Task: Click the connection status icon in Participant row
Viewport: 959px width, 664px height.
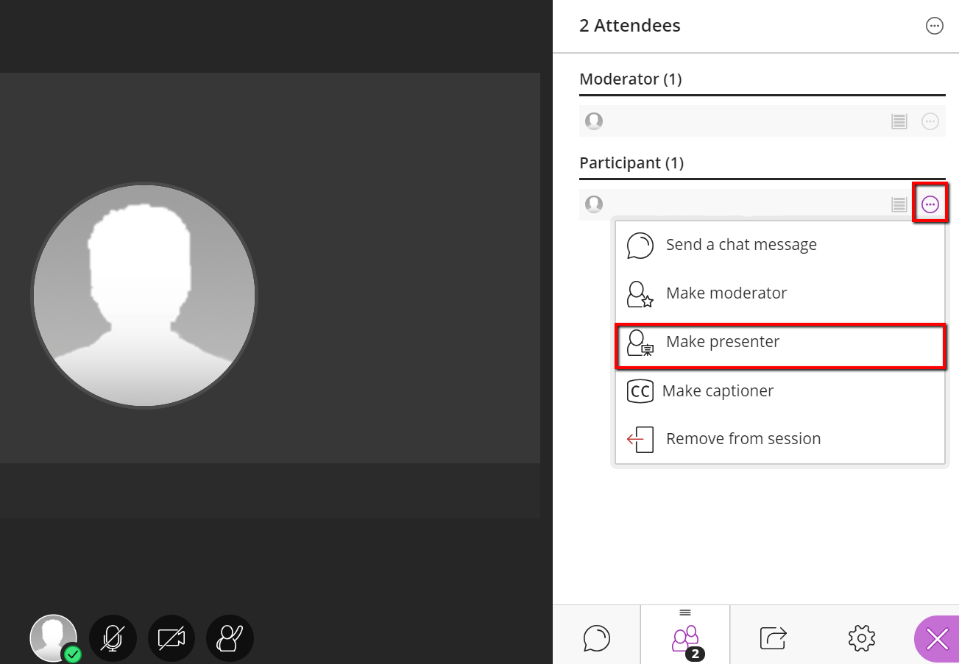Action: 899,204
